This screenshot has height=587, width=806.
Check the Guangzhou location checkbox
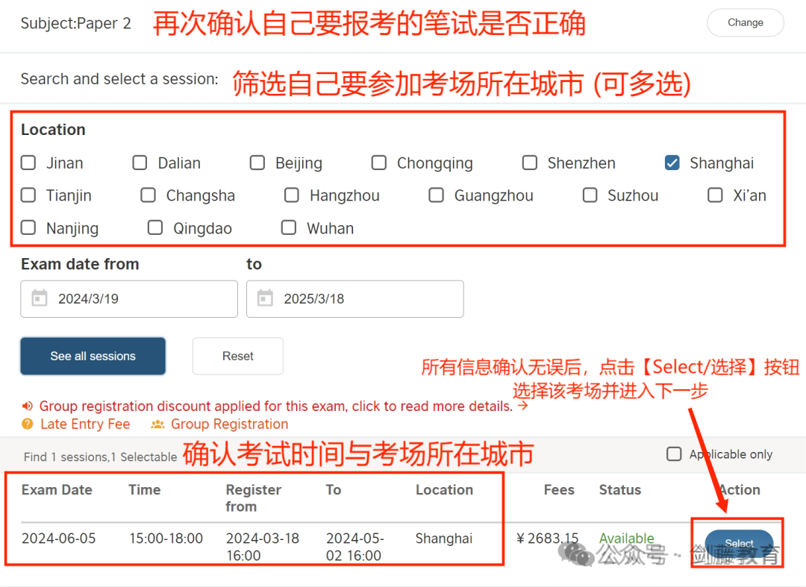pyautogui.click(x=436, y=195)
